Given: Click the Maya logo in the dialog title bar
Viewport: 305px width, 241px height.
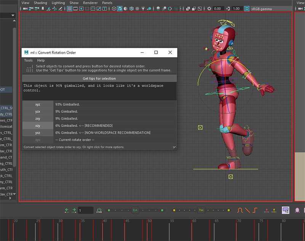Looking at the screenshot, I should click(26, 53).
